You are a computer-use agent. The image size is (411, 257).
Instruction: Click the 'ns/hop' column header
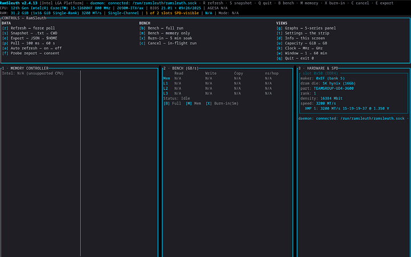coord(272,73)
